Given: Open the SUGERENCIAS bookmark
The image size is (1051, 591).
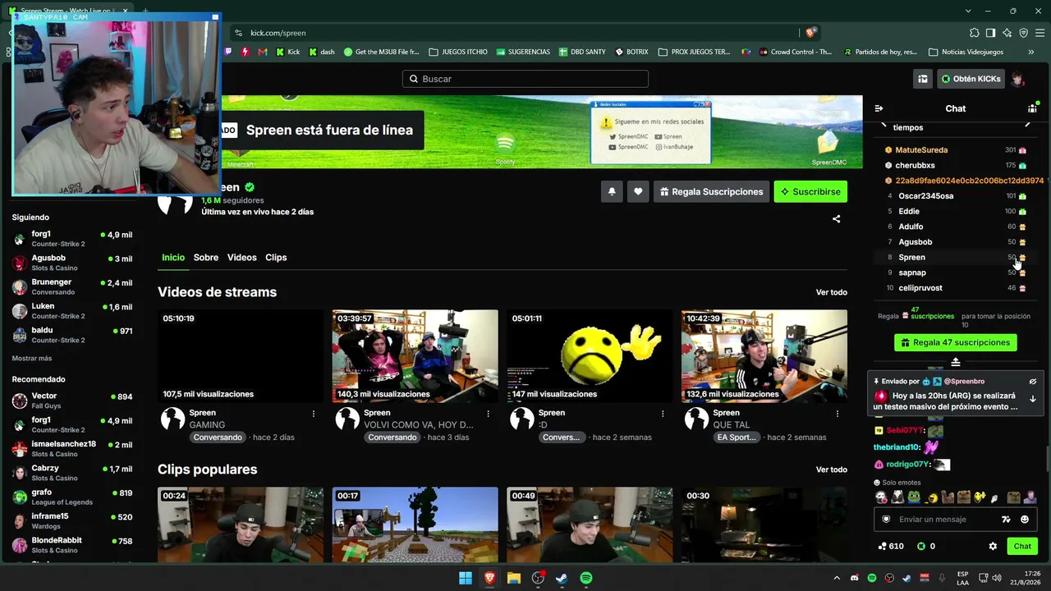Looking at the screenshot, I should click(522, 52).
